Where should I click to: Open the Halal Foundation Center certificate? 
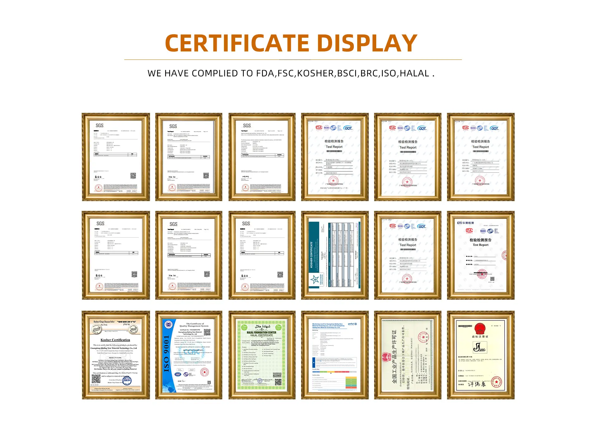point(262,355)
